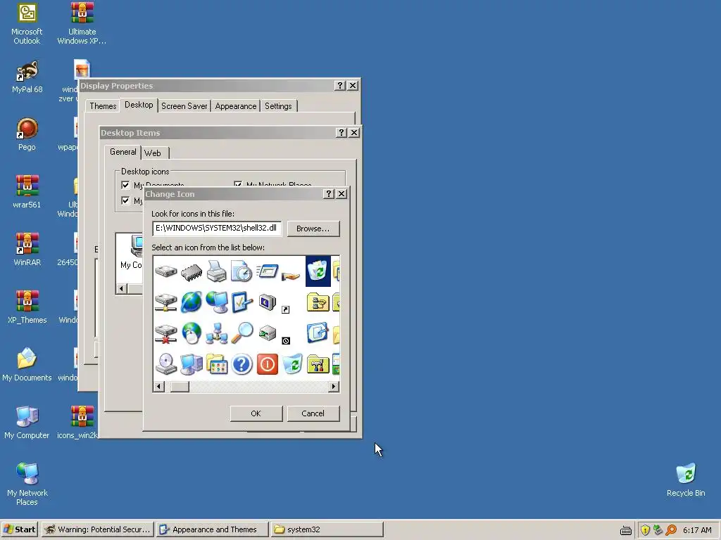Select the connected network drive icon
This screenshot has width=721, height=540.
pos(166,302)
